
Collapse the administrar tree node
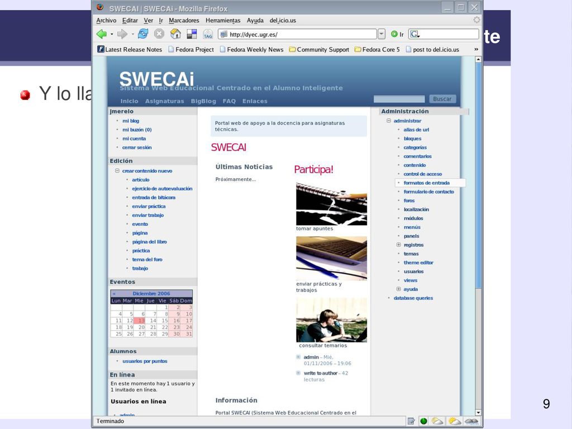(389, 121)
